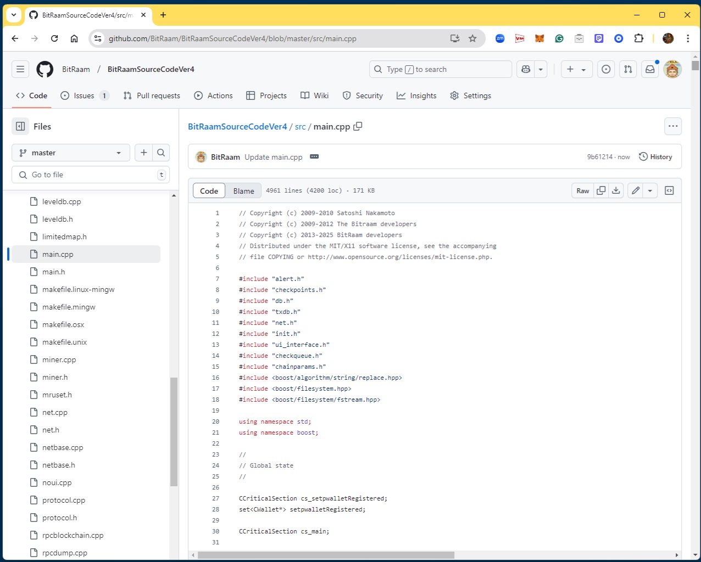
Task: Open protocol.h in the file tree
Action: [x=60, y=518]
